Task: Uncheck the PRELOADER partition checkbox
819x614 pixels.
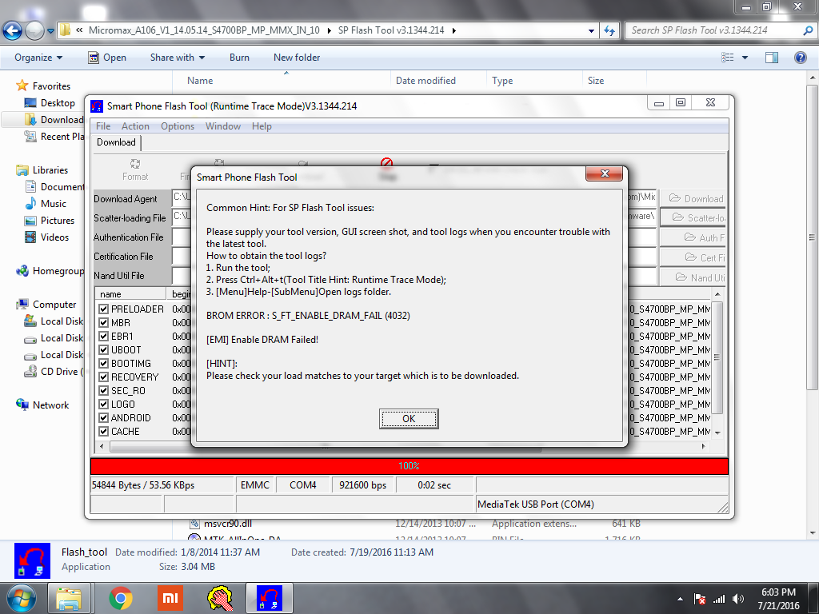Action: tap(103, 309)
